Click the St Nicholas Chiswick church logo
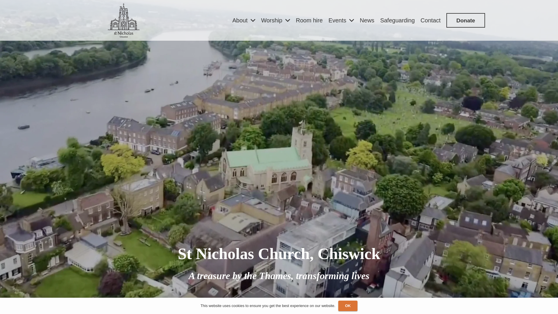This screenshot has height=314, width=558. tap(124, 20)
